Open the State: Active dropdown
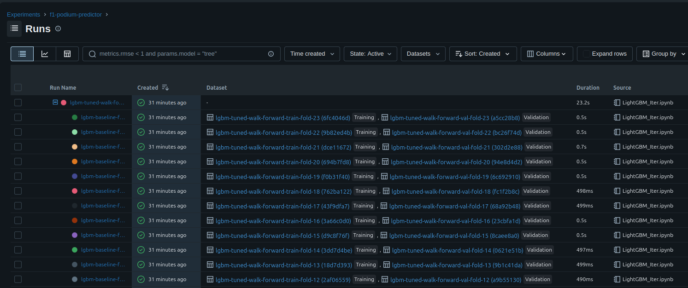Screen dimensions: 688x288 click(370, 54)
